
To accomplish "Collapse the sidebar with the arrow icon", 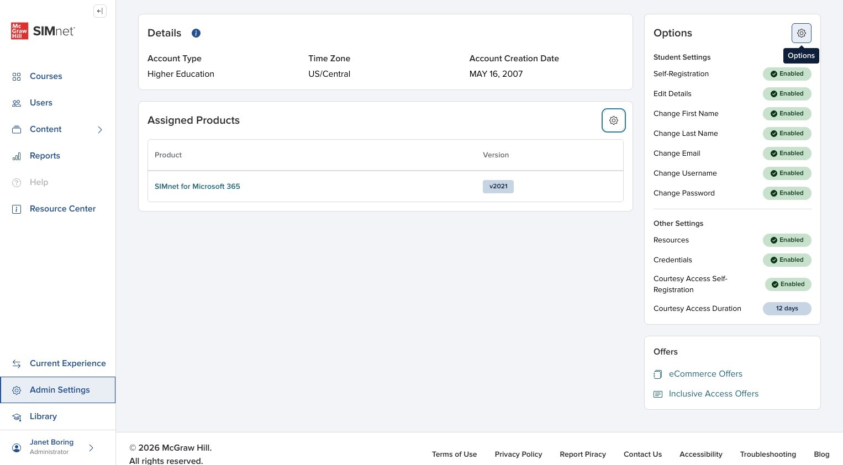I will [x=100, y=11].
